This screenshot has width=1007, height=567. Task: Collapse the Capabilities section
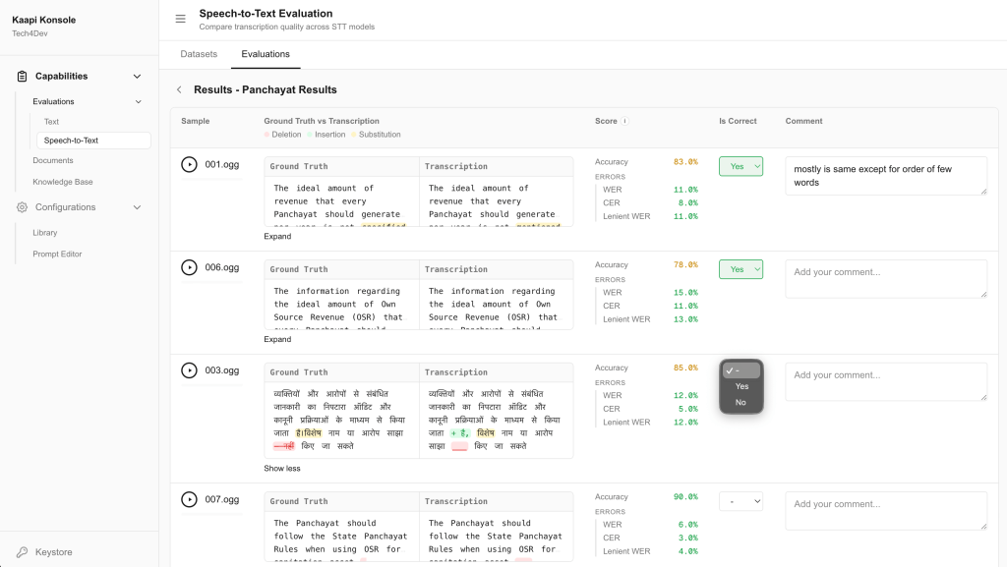coord(137,77)
